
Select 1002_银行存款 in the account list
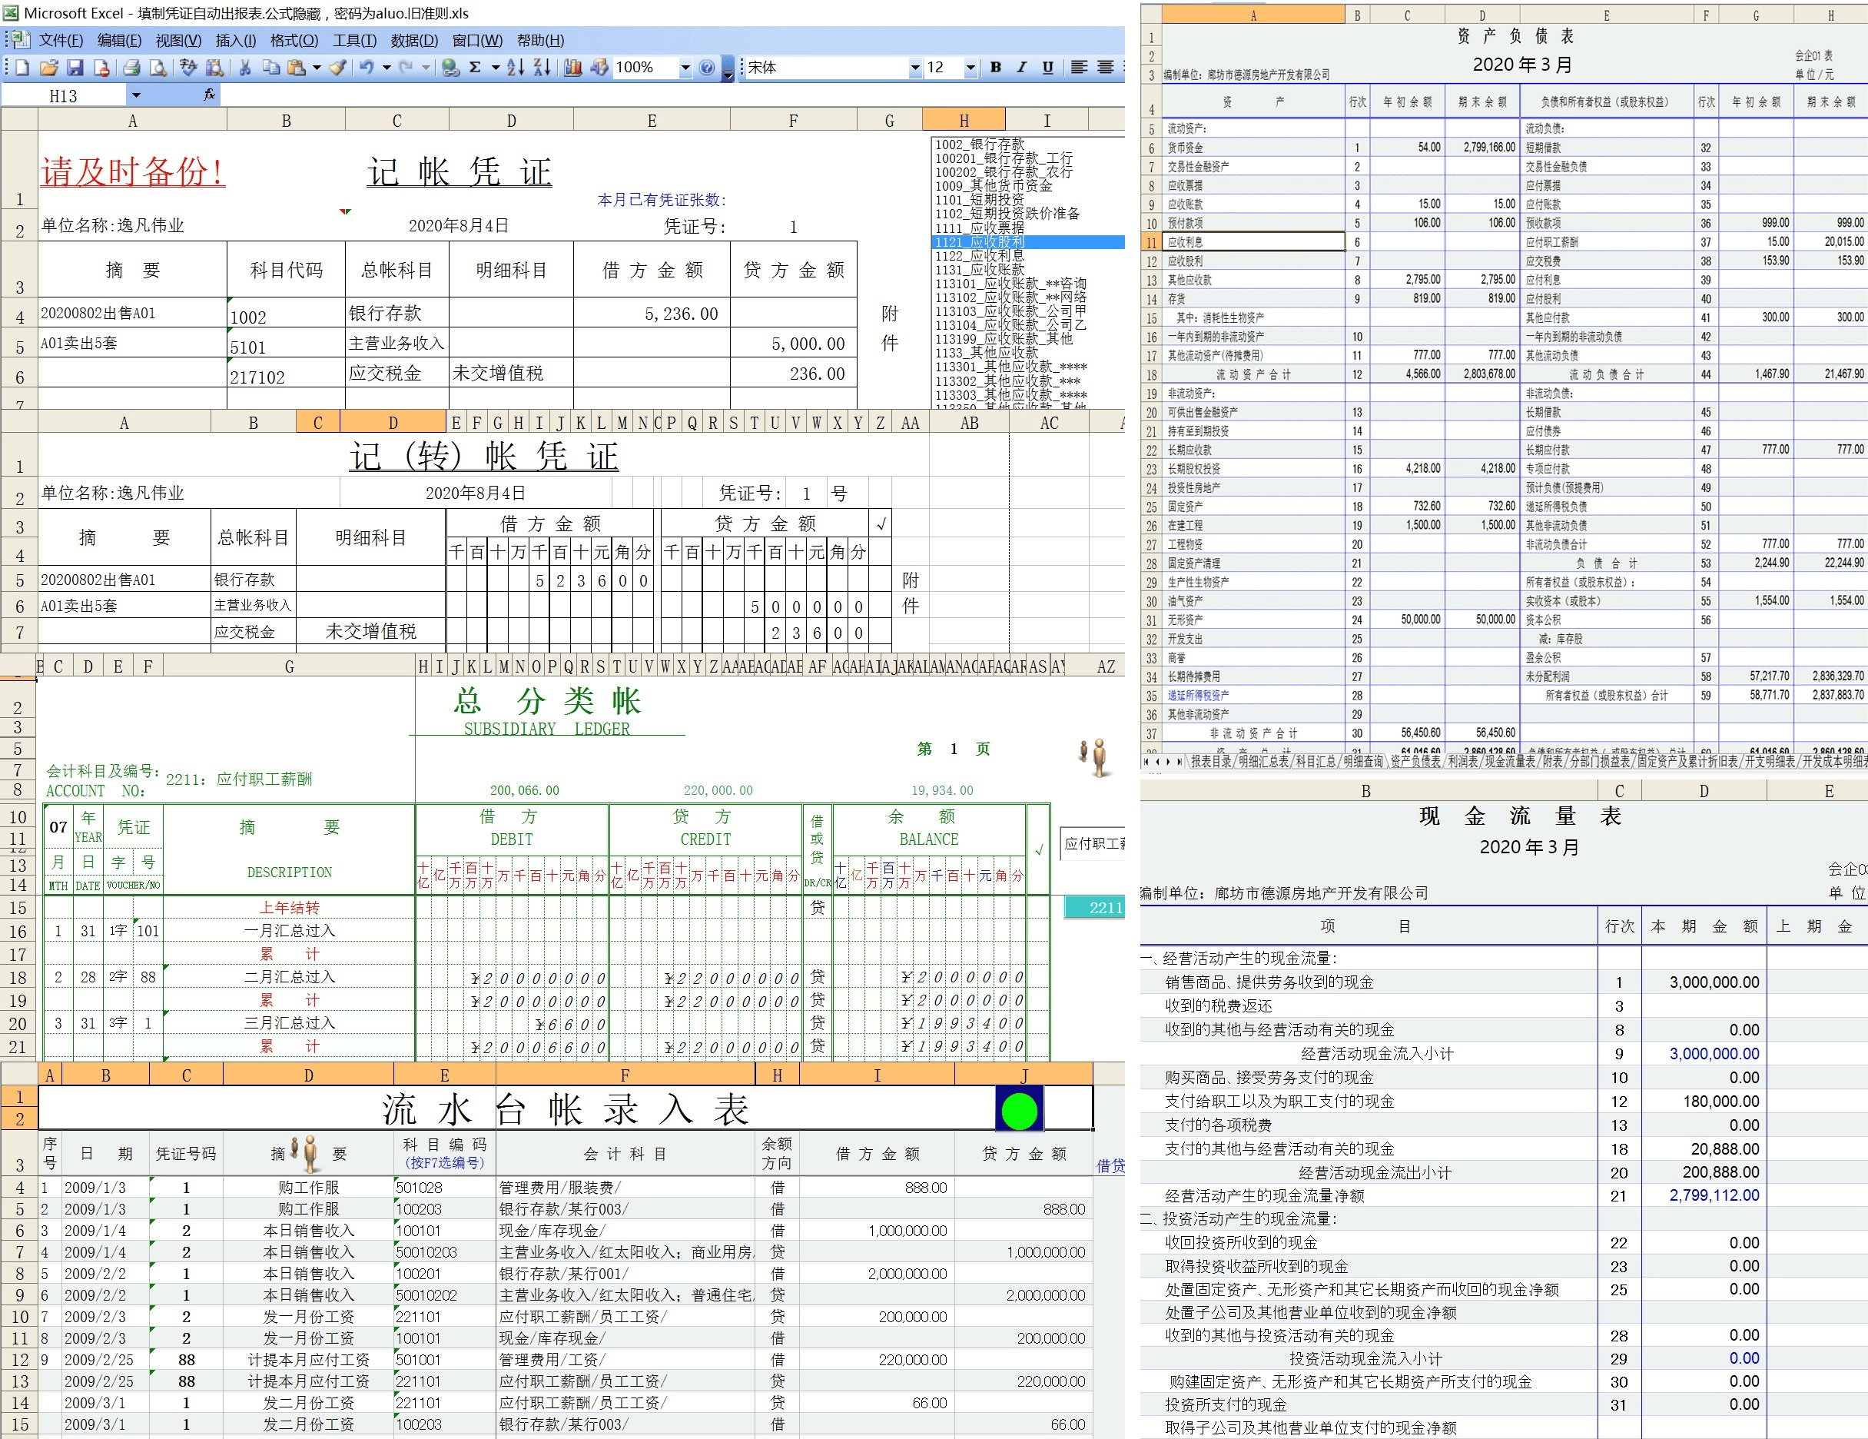pyautogui.click(x=1027, y=145)
